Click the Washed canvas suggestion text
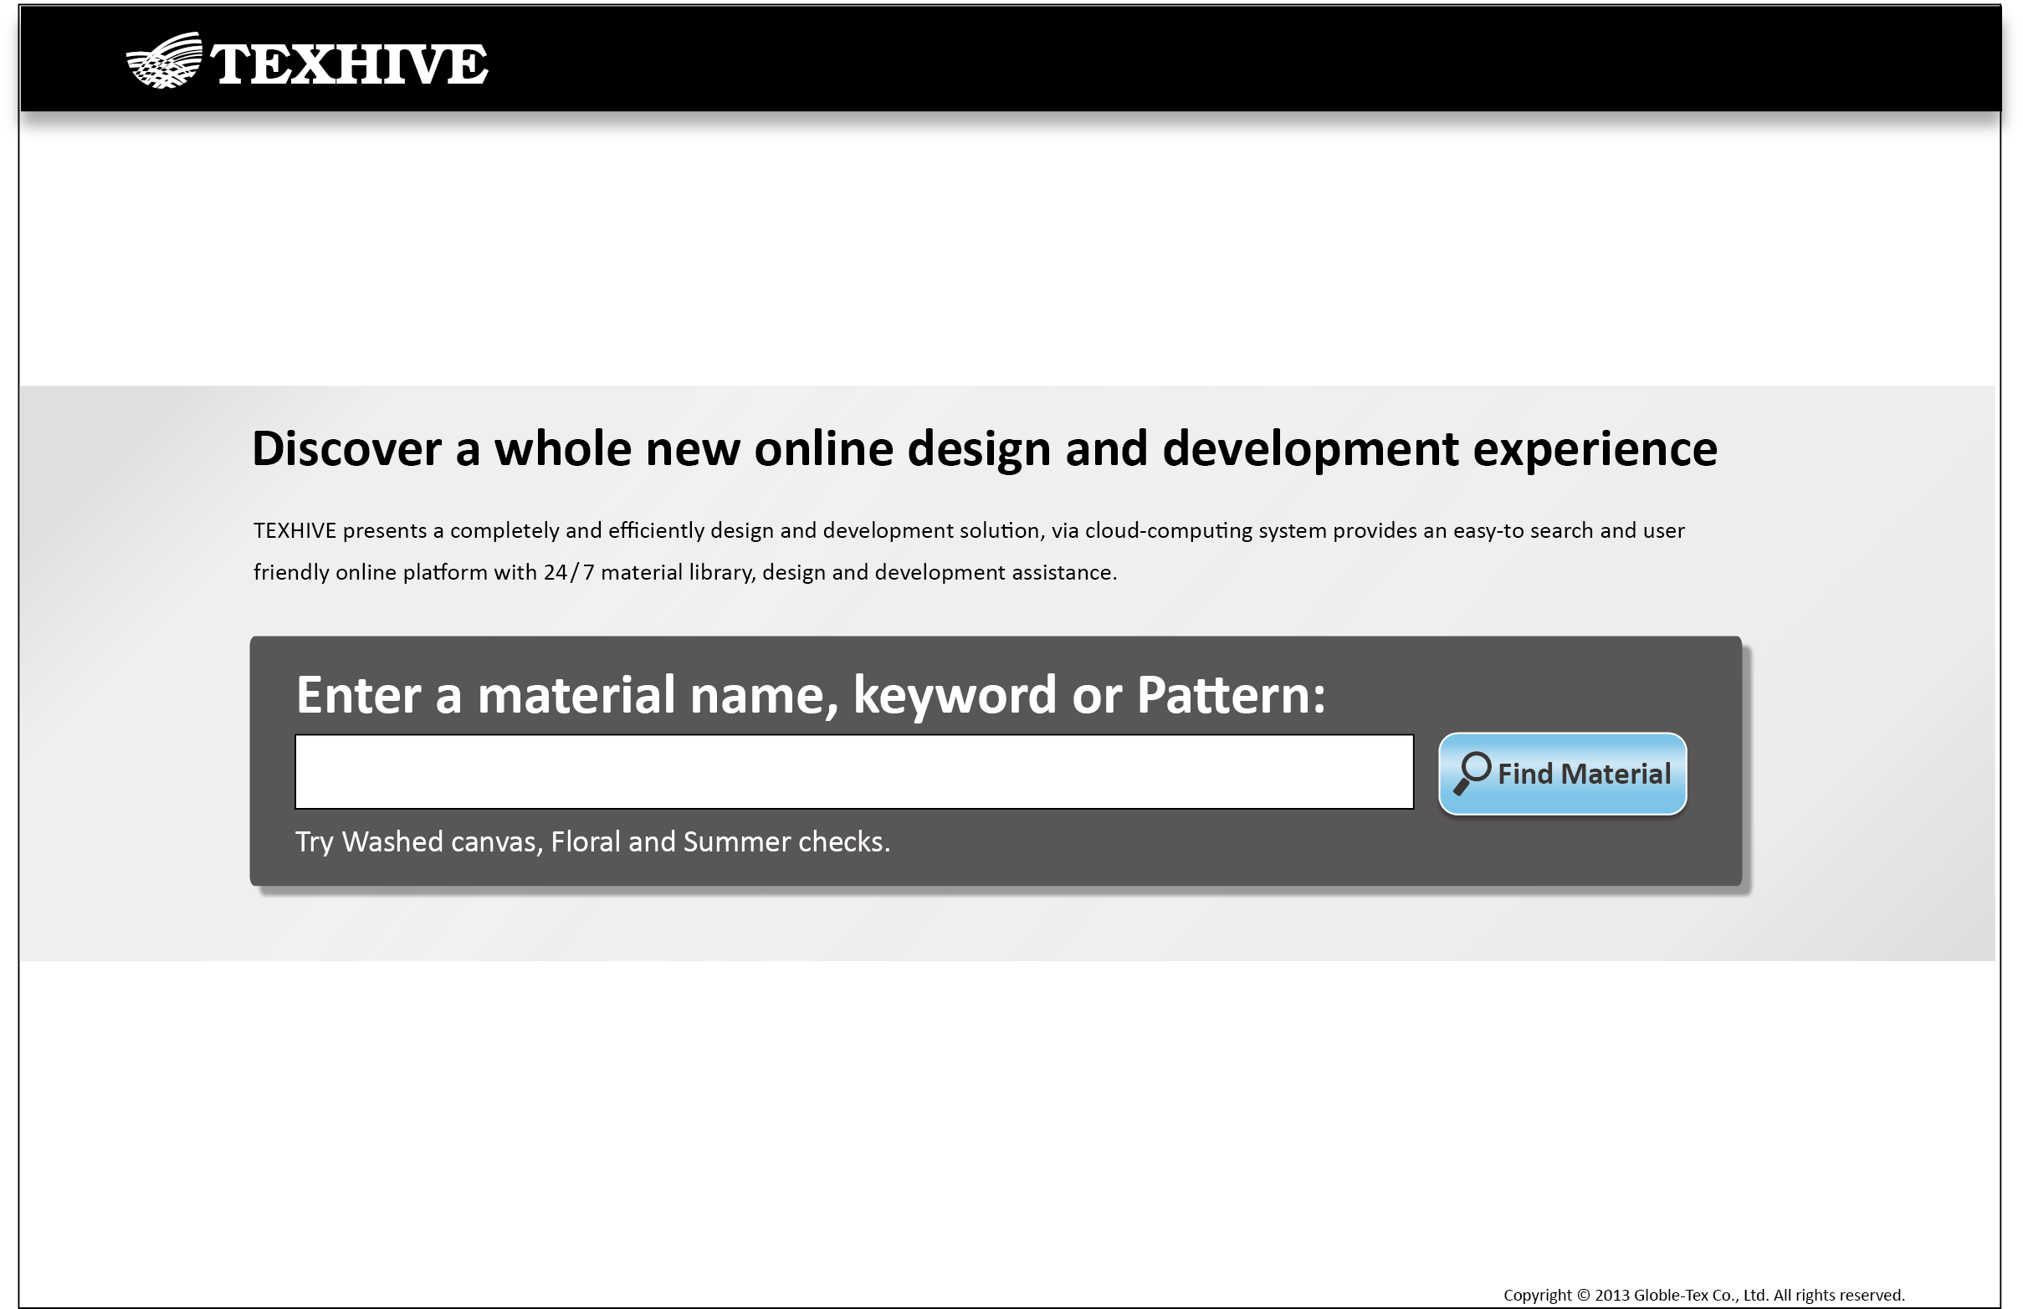The image size is (2023, 1309). tap(441, 841)
